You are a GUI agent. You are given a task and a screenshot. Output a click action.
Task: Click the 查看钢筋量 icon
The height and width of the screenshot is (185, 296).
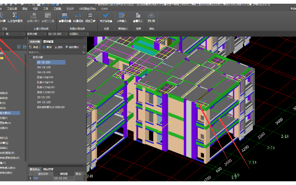(65, 16)
